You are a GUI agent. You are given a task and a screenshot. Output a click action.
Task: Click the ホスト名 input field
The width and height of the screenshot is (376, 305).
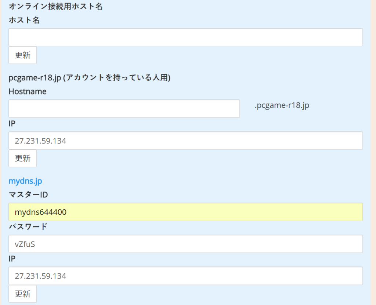(185, 37)
